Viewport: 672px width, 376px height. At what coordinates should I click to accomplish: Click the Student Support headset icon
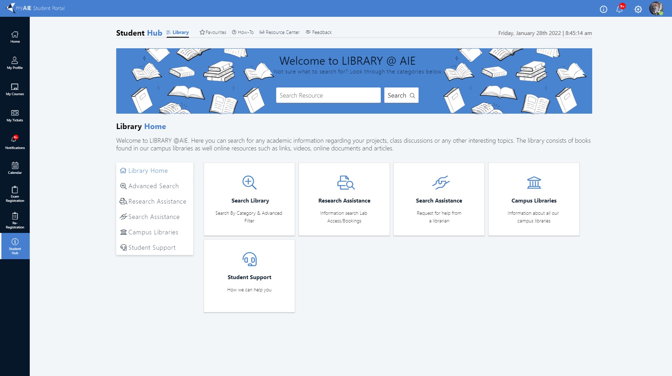[x=249, y=259]
